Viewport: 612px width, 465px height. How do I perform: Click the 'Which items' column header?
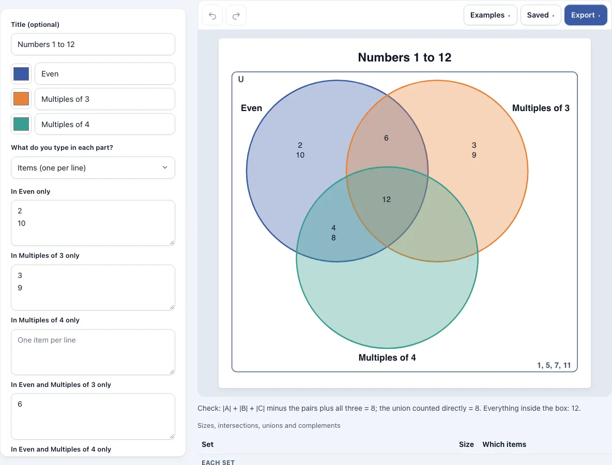(x=504, y=444)
